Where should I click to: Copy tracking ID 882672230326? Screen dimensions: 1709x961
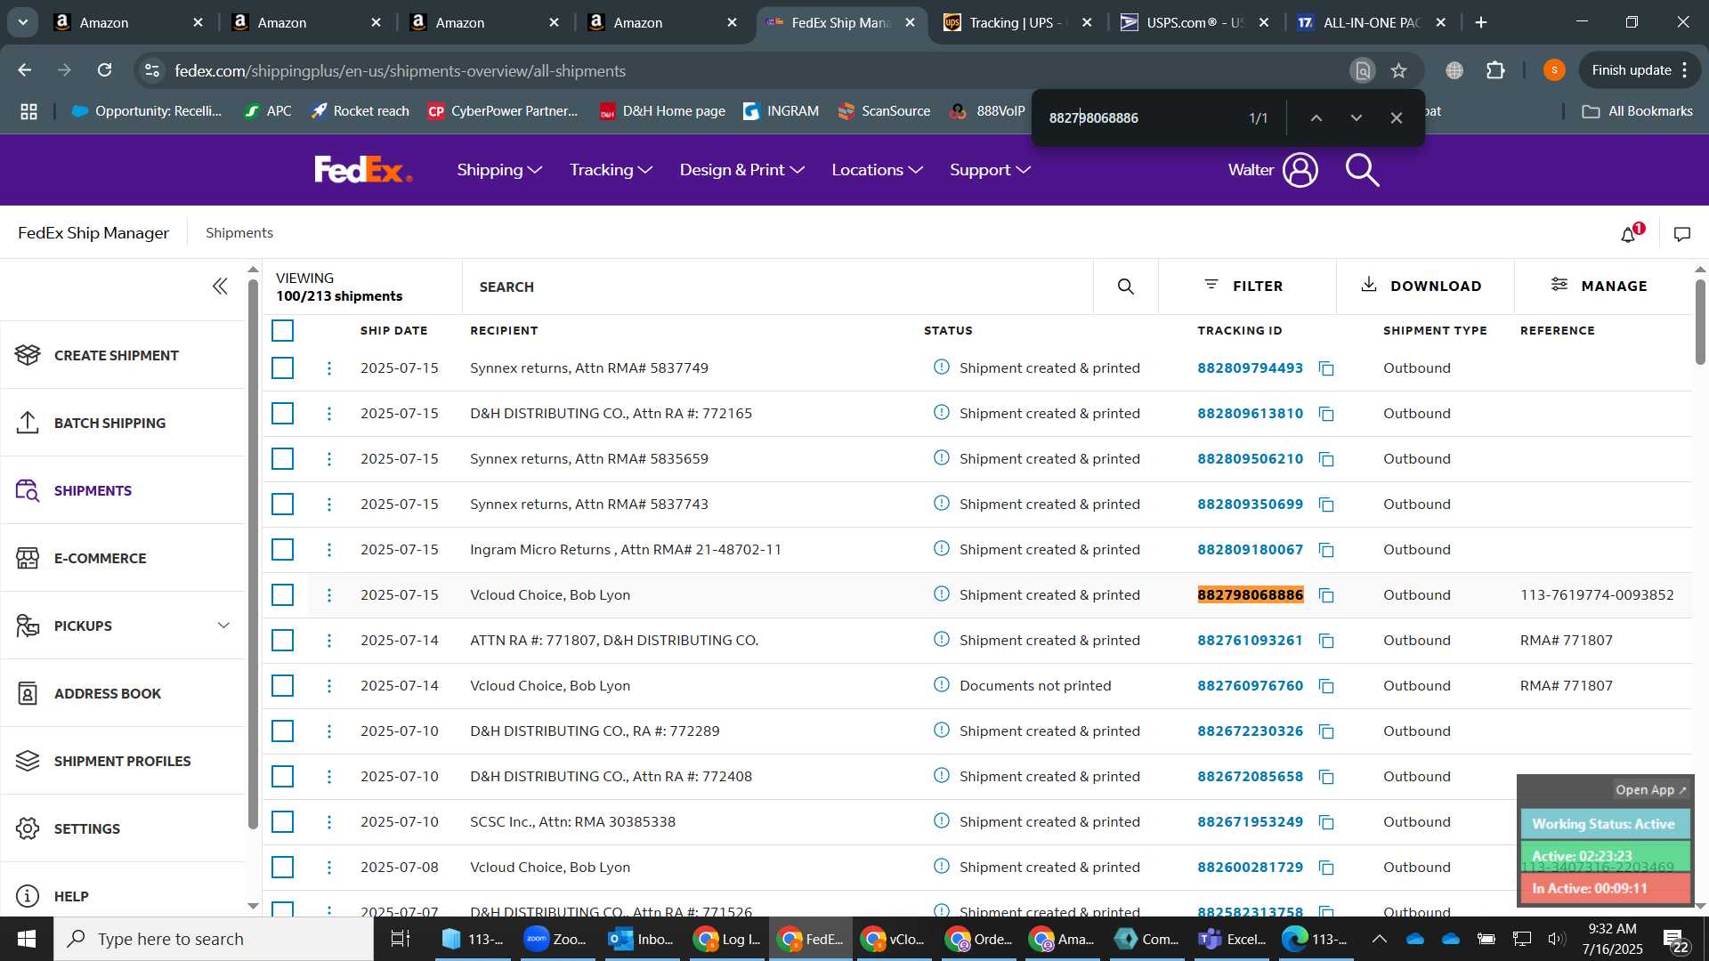coord(1326,731)
